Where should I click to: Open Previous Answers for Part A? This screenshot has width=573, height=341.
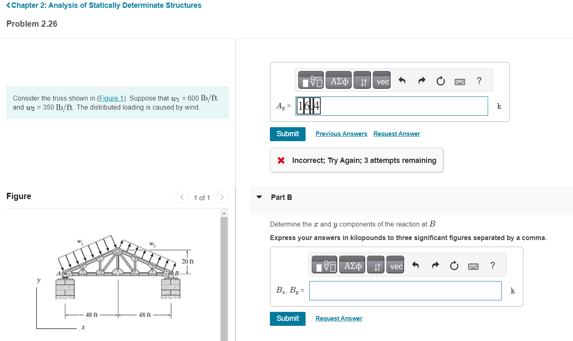coord(341,133)
